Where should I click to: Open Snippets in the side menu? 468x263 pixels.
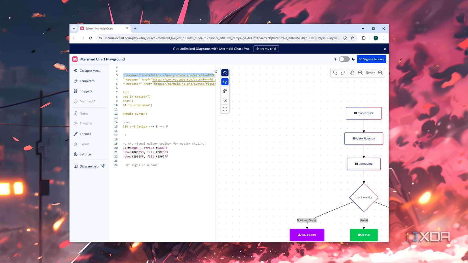(83, 91)
